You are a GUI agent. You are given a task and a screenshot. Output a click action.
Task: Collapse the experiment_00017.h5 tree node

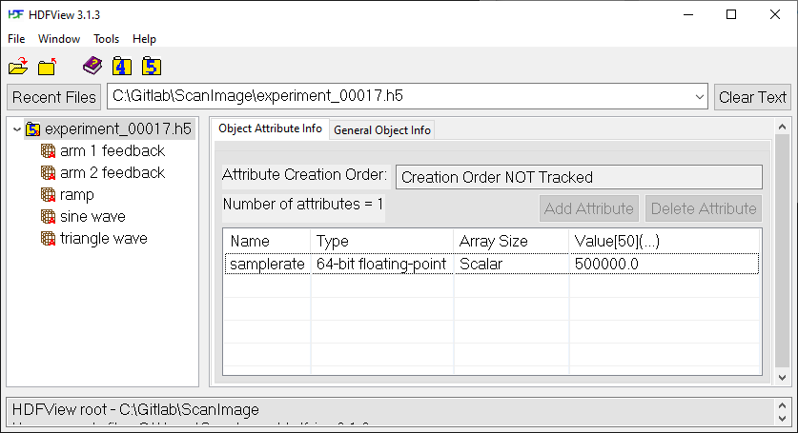(17, 129)
